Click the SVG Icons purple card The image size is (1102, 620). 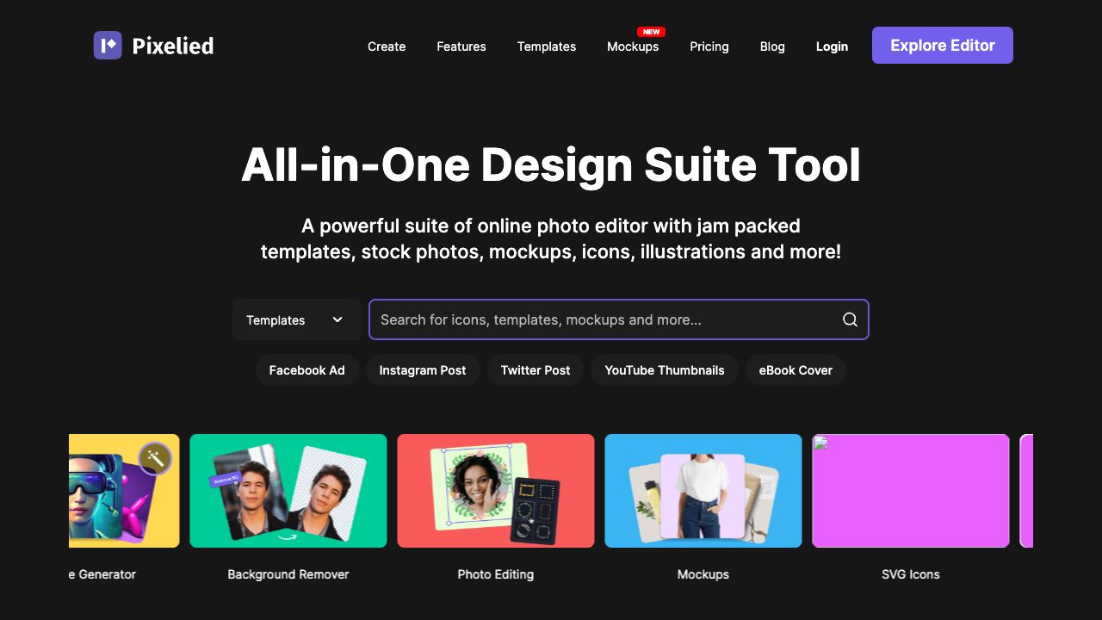point(911,491)
